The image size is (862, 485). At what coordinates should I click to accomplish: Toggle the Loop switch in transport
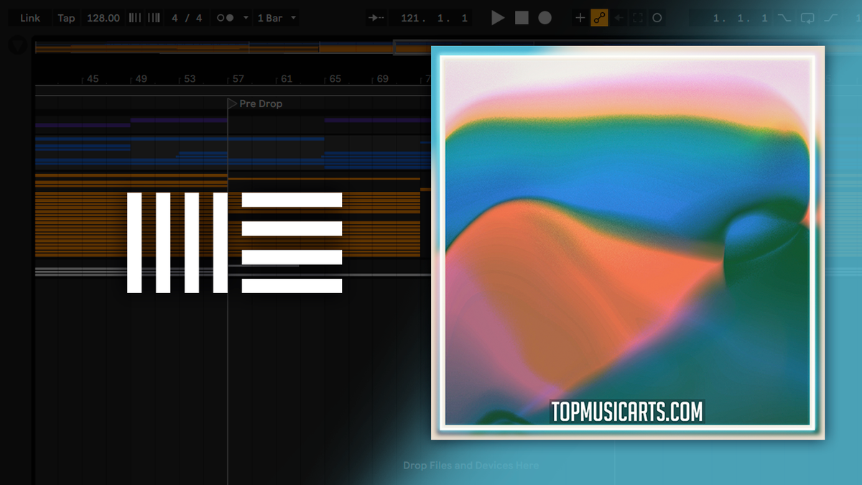(807, 18)
